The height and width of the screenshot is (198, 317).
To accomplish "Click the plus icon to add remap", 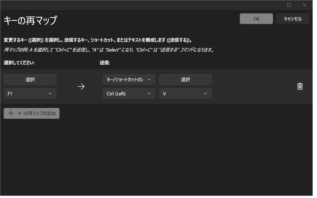I will (x=11, y=113).
